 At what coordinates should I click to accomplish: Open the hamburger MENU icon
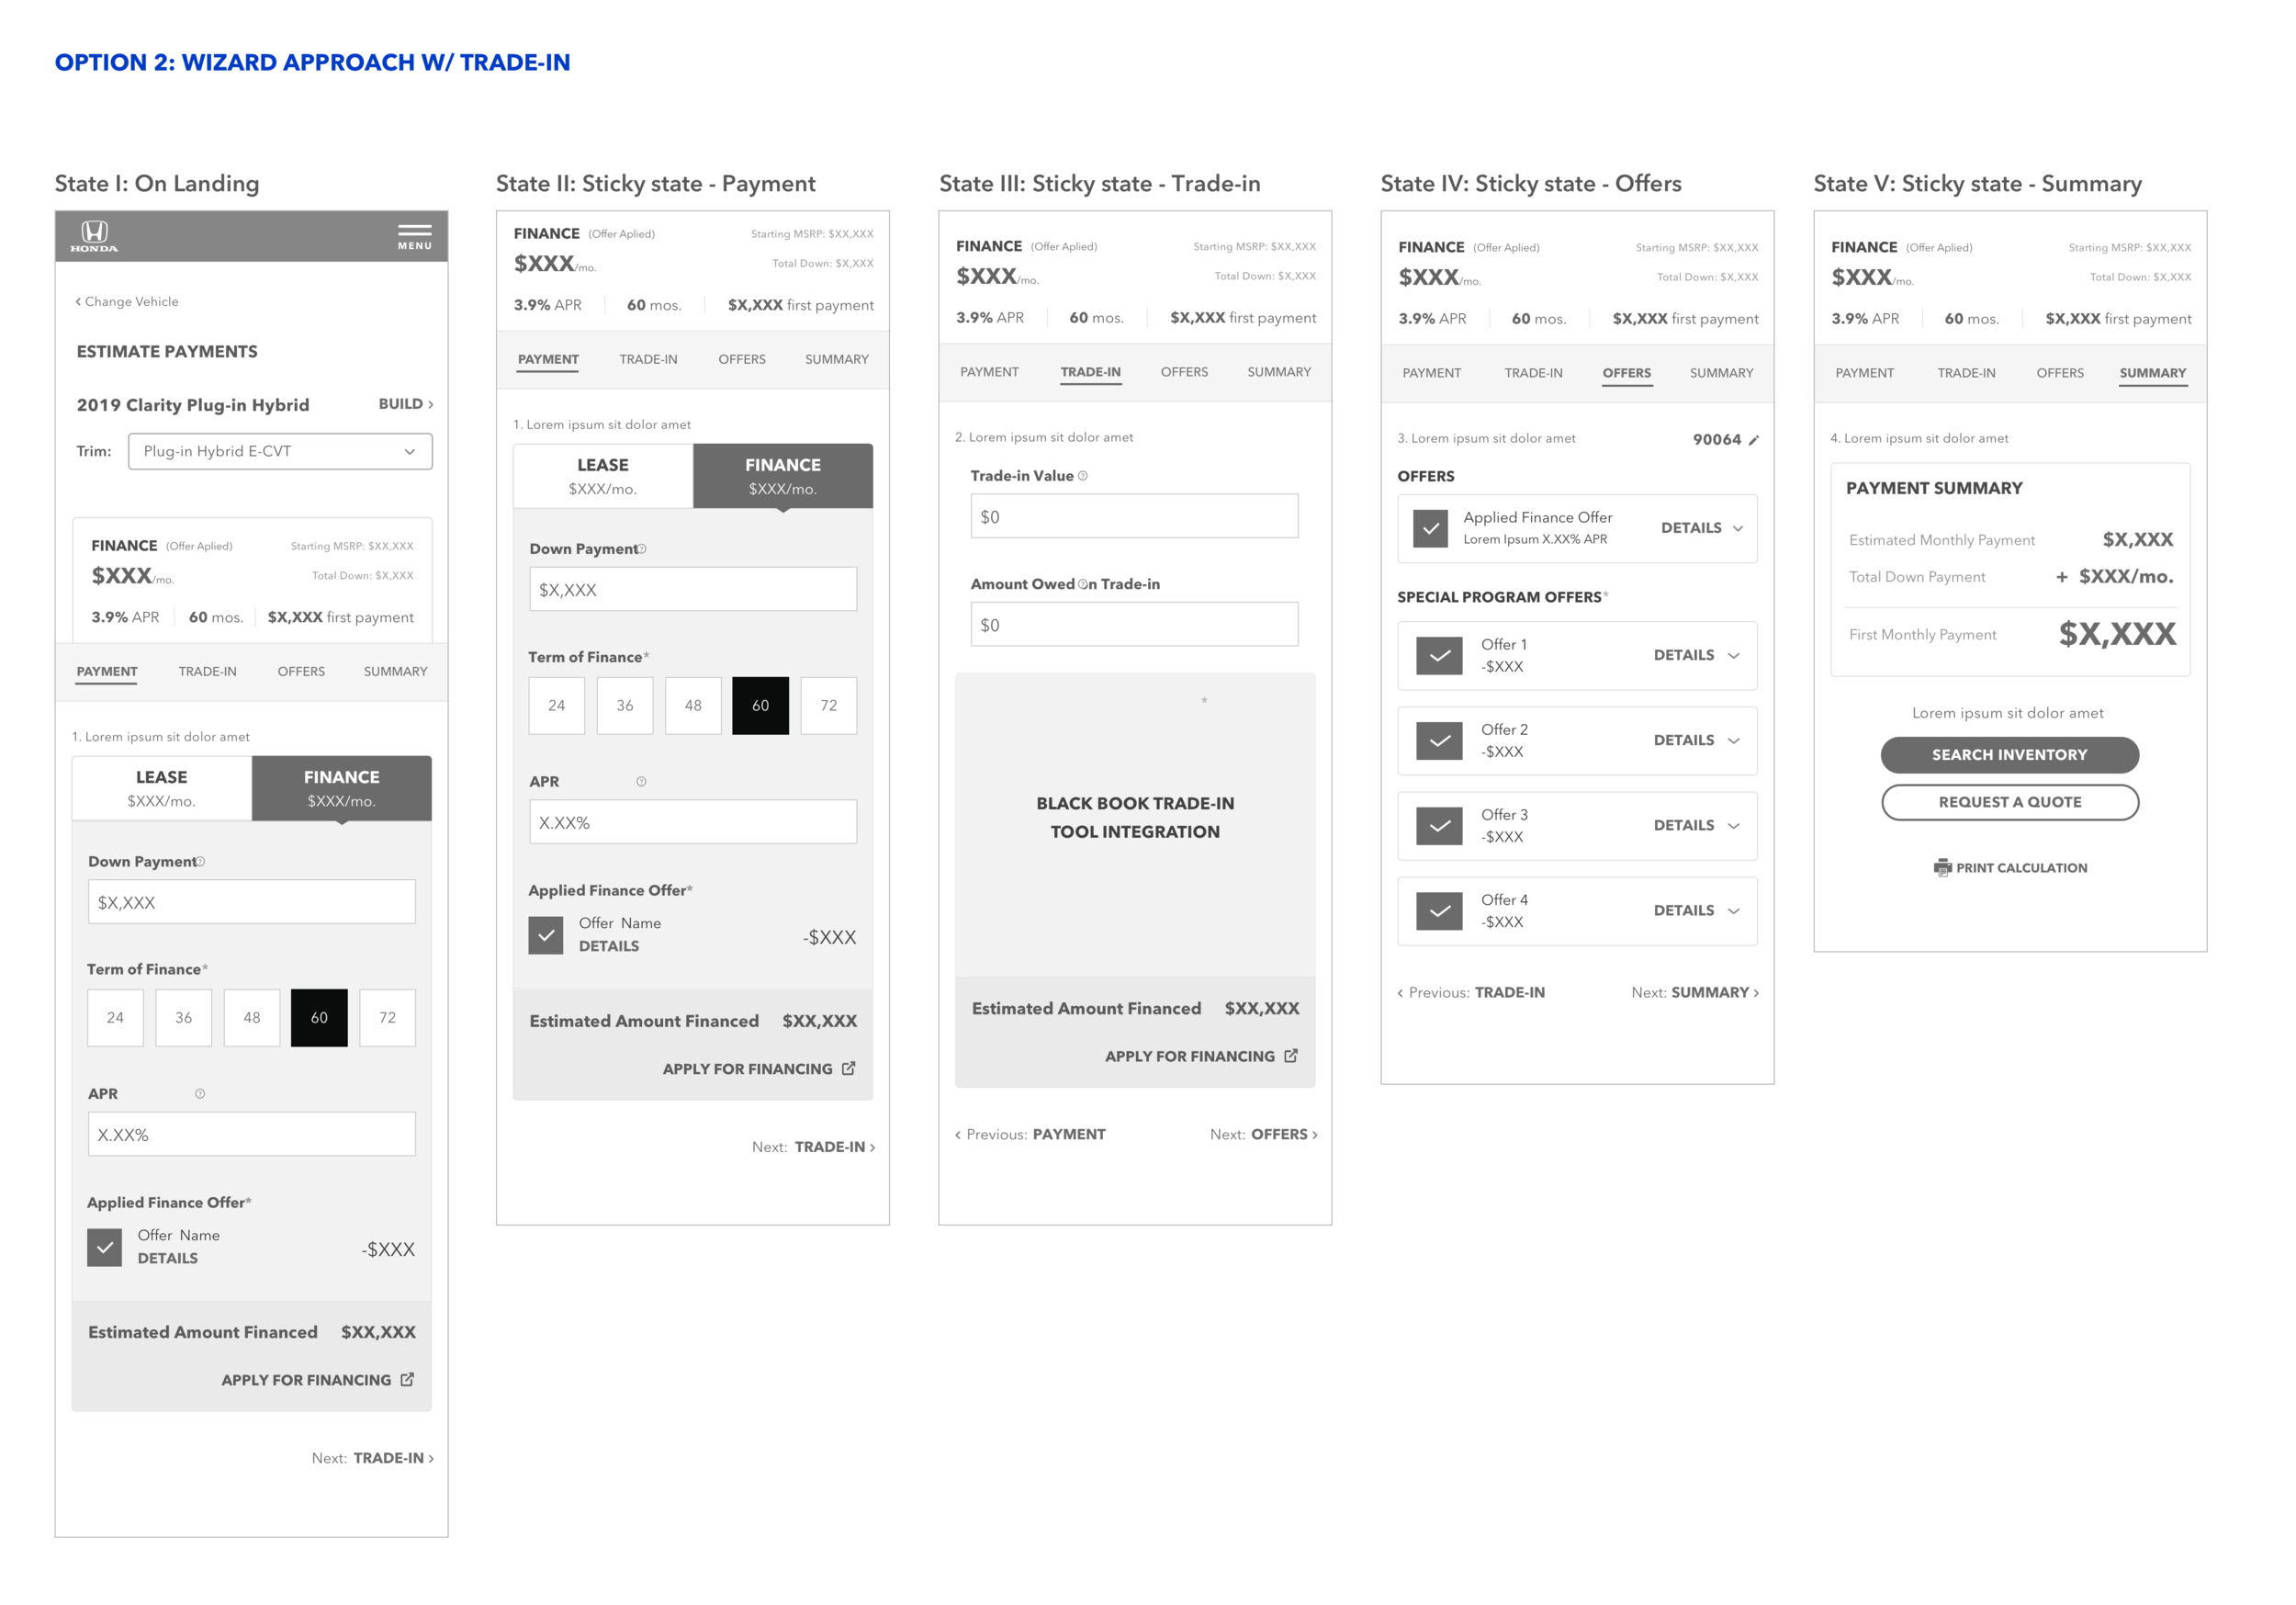click(414, 236)
